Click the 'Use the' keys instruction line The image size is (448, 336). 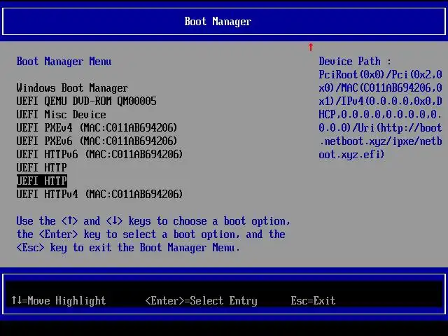(x=153, y=221)
